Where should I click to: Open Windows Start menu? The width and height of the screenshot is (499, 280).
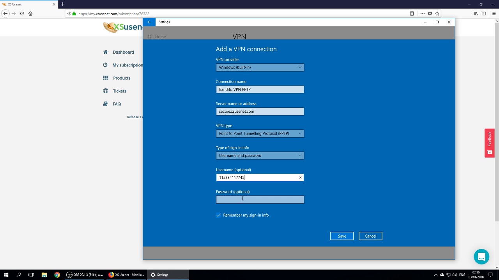(x=6, y=275)
